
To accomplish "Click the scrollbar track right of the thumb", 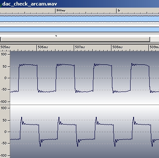I will point(154,39).
